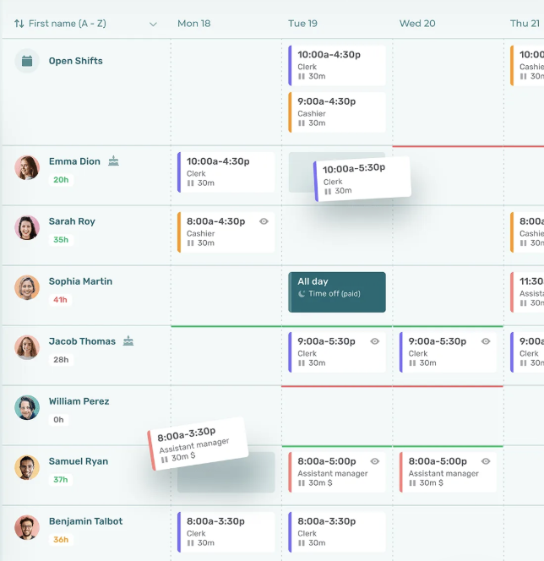Open William Perez's avatar photo
Image resolution: width=544 pixels, height=561 pixels.
(x=27, y=407)
